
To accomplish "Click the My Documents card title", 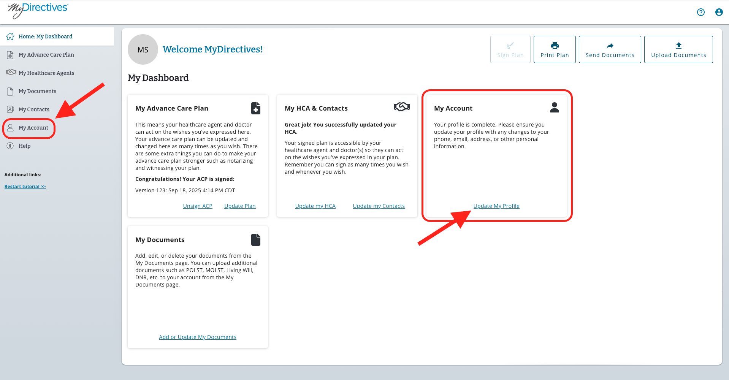I will click(x=160, y=240).
